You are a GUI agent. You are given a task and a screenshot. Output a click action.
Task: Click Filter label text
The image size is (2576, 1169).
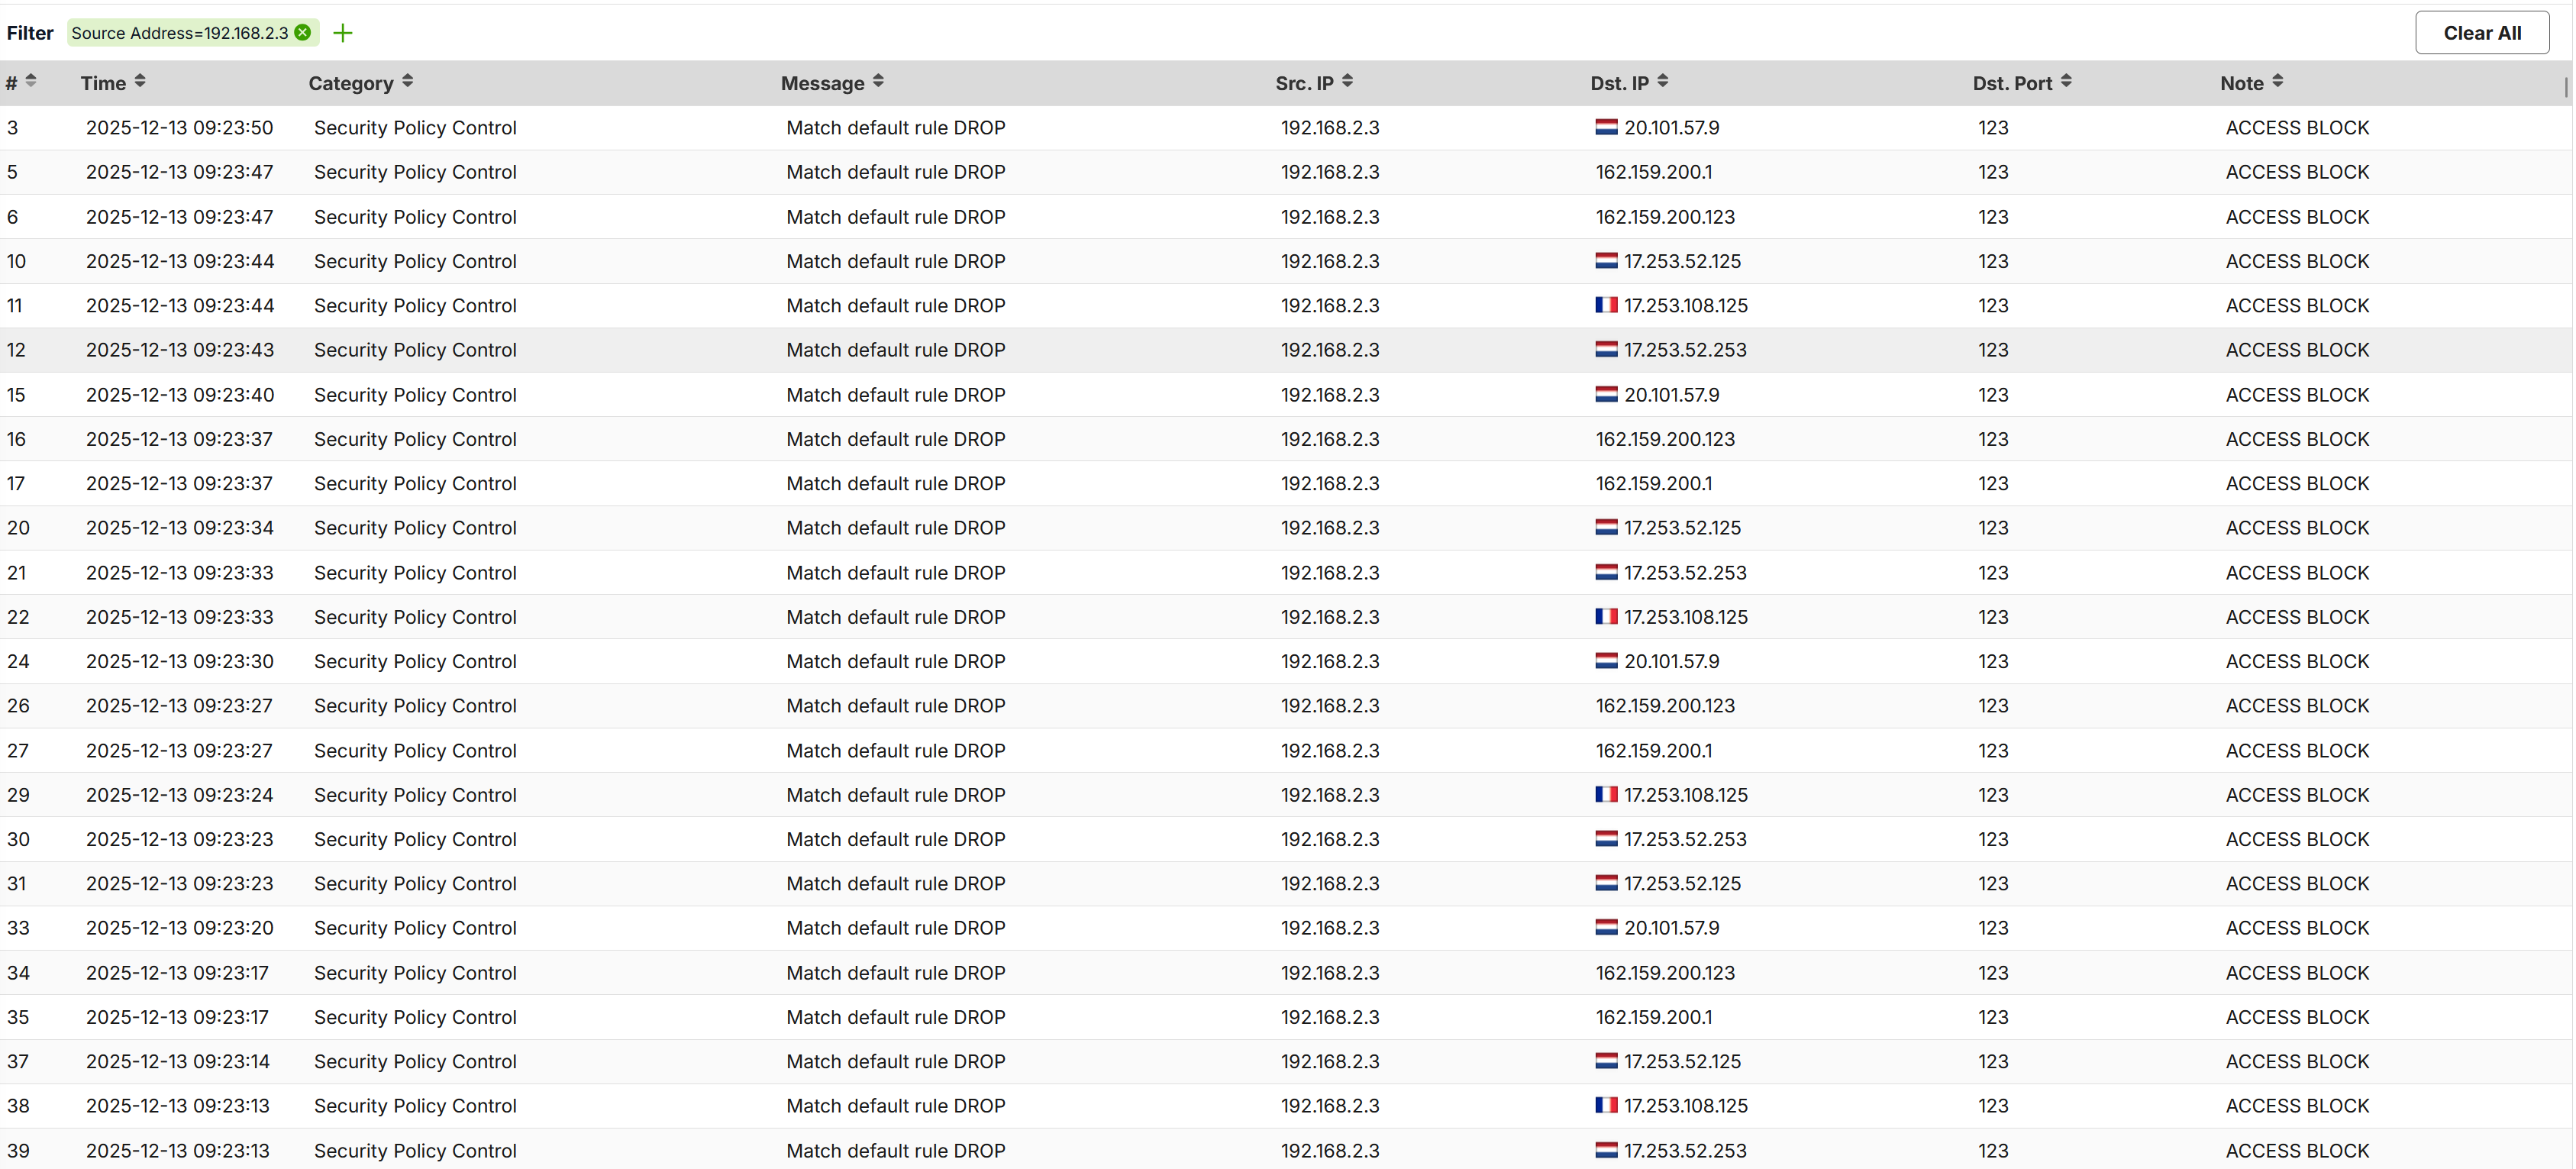coord(30,33)
